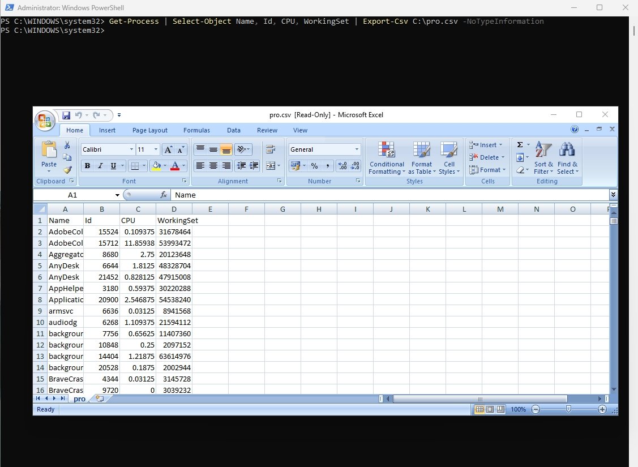Click the Select All corner cell
This screenshot has width=638, height=467.
40,209
